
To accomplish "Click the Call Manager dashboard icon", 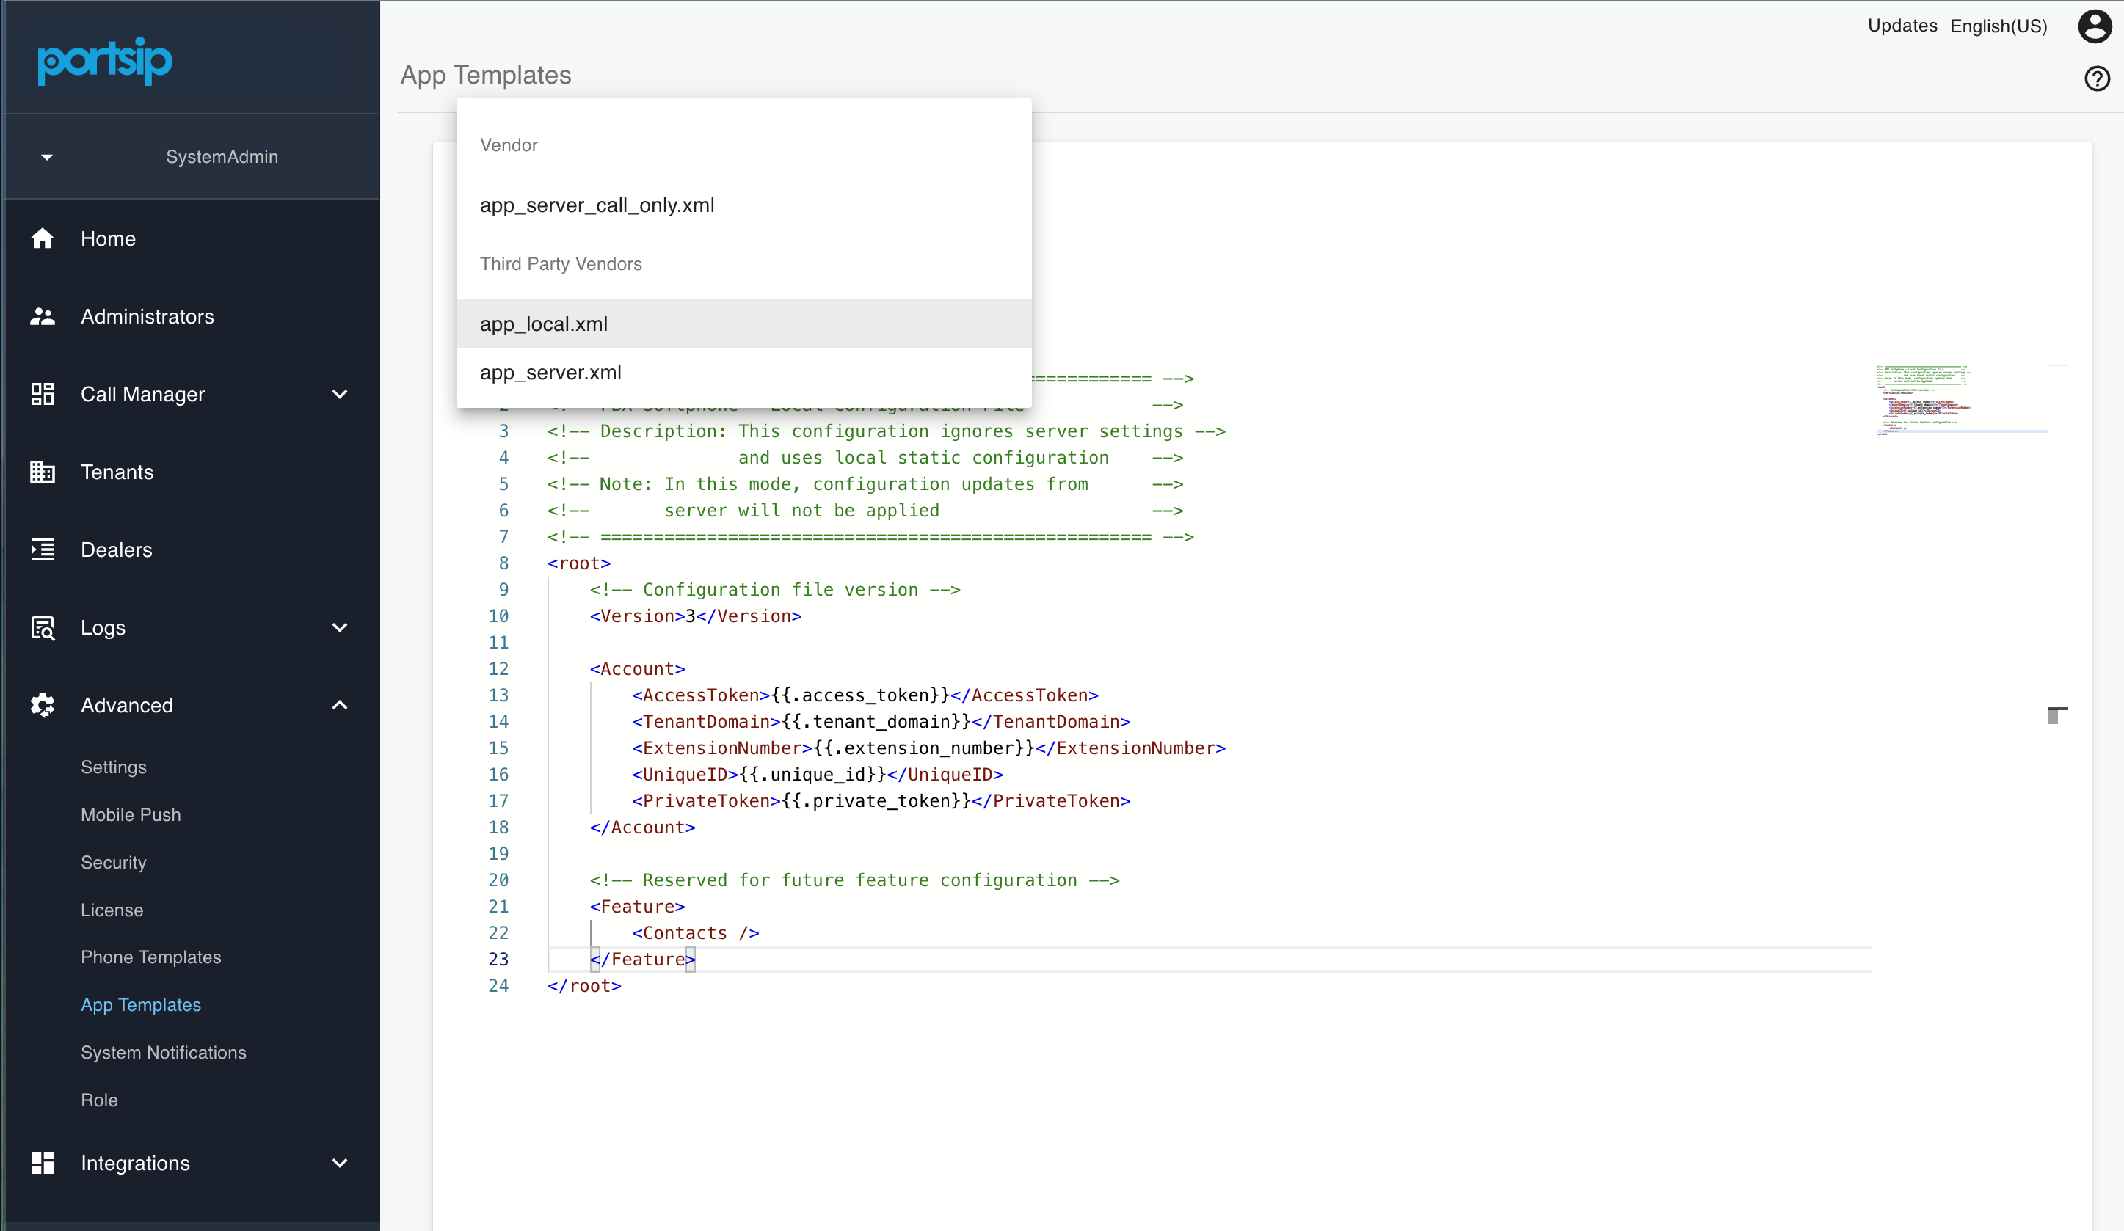I will point(42,395).
